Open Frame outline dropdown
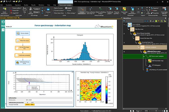169x112 pixels. (x=16, y=8)
